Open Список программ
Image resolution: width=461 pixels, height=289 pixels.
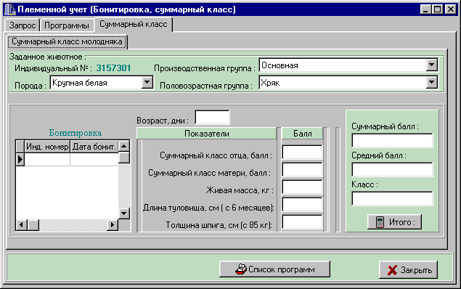point(275,269)
